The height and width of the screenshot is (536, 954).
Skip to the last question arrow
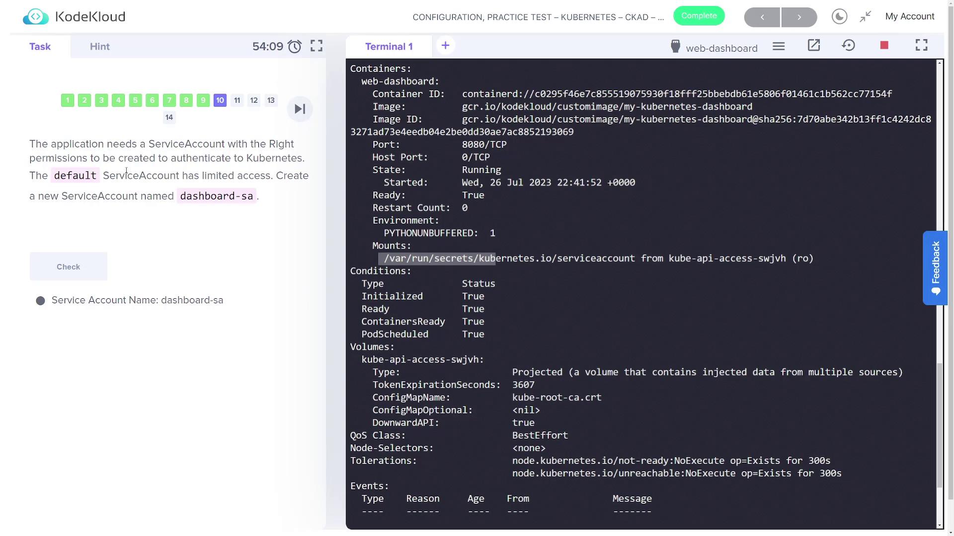click(x=300, y=109)
